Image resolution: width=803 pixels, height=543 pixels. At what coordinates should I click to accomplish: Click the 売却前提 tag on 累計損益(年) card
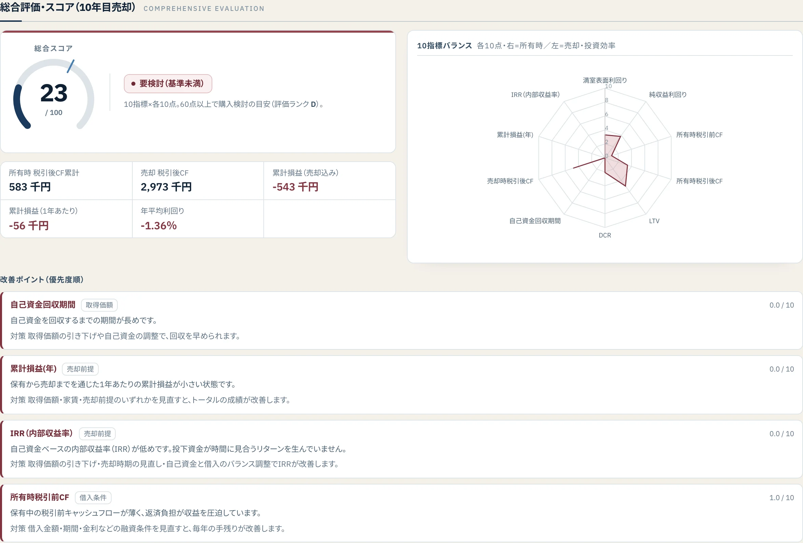80,369
